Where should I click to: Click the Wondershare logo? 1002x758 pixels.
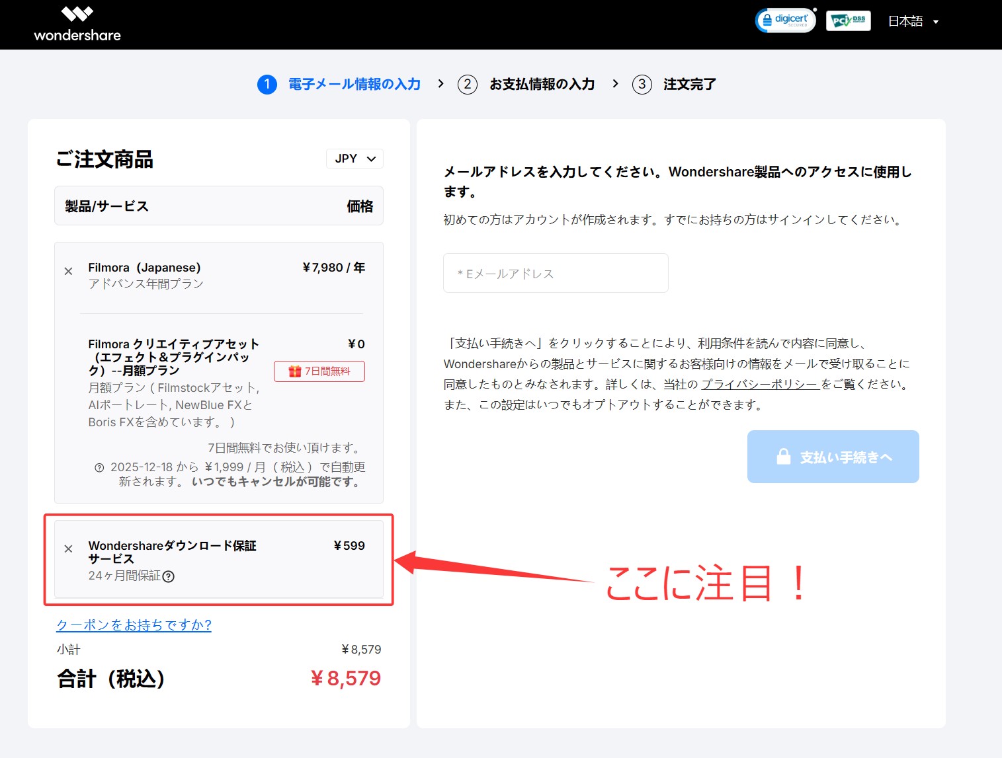point(77,24)
